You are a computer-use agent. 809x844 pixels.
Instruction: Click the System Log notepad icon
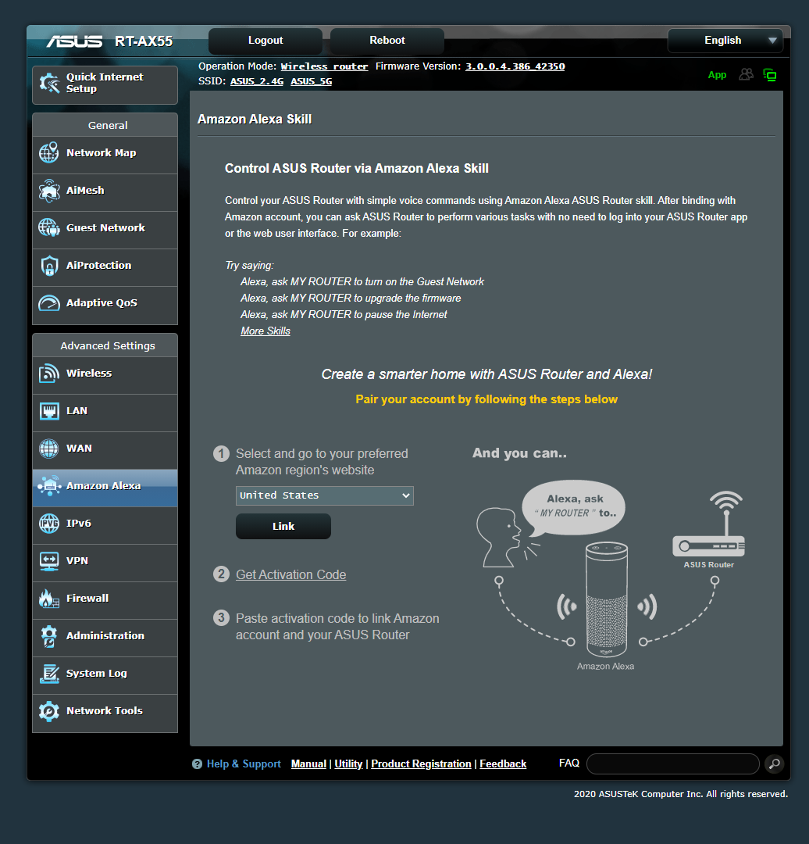pos(49,674)
